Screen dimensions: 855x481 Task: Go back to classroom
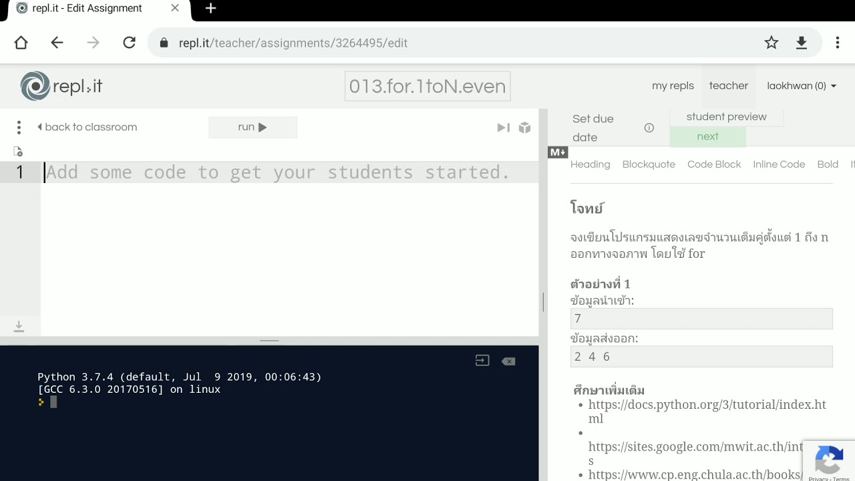[x=87, y=127]
